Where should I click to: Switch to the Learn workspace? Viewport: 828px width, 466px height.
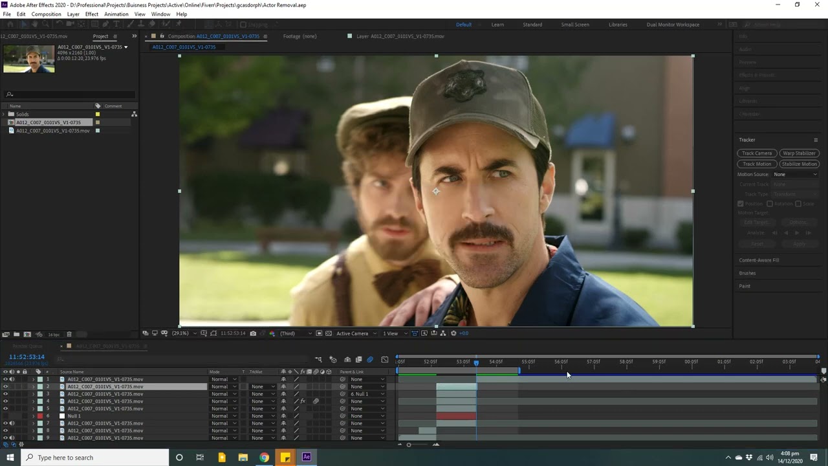click(x=497, y=25)
